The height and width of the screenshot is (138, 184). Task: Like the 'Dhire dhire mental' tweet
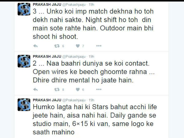pyautogui.click(x=78, y=90)
